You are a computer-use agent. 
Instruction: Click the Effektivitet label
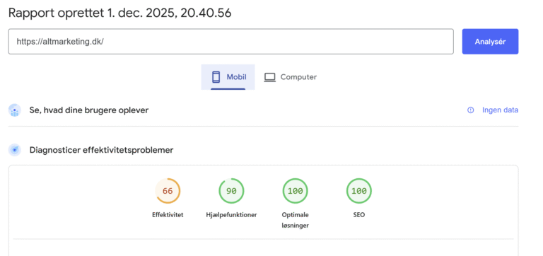coord(168,215)
